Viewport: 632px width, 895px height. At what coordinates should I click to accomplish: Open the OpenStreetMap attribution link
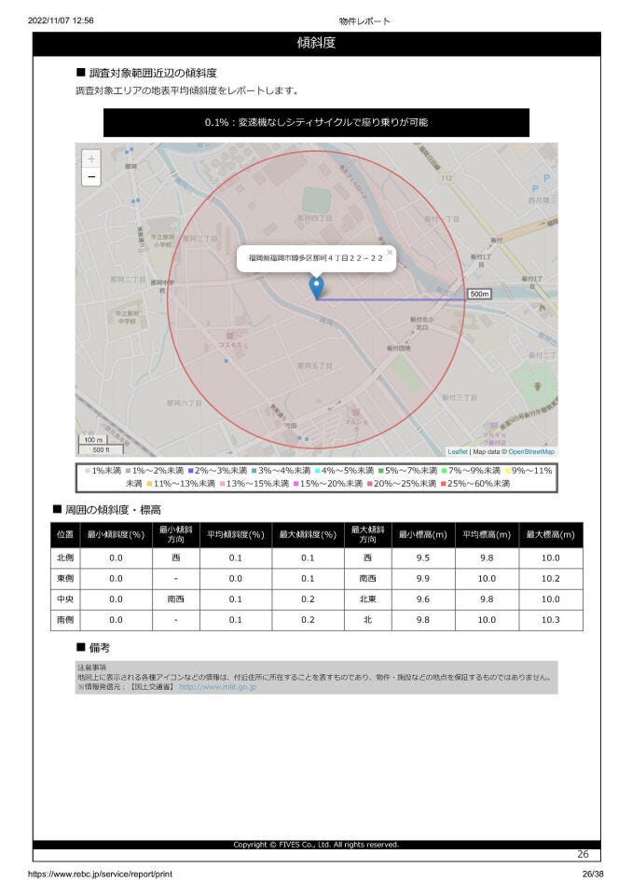pyautogui.click(x=531, y=451)
